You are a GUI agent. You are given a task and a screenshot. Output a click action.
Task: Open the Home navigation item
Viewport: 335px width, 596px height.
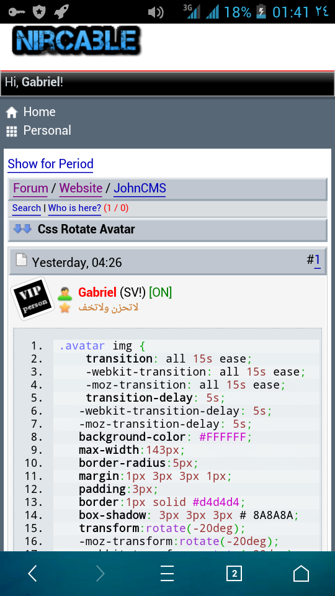pos(31,112)
